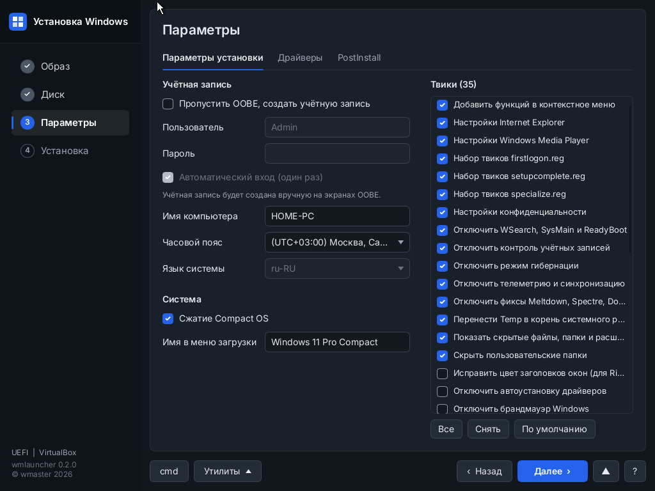
Task: Uncheck Набор твиков firstlogon.reg
Action: (442, 159)
